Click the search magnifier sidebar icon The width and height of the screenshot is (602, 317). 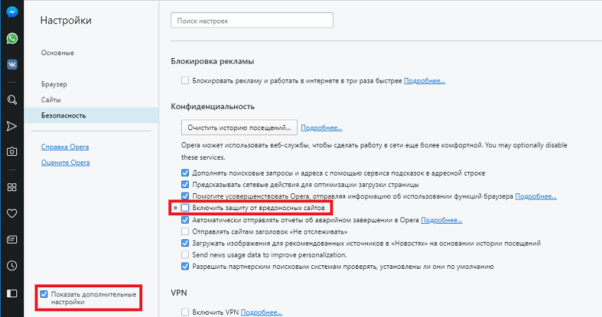pos(12,100)
